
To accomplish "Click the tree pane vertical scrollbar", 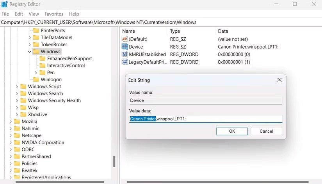I will pos(114,160).
